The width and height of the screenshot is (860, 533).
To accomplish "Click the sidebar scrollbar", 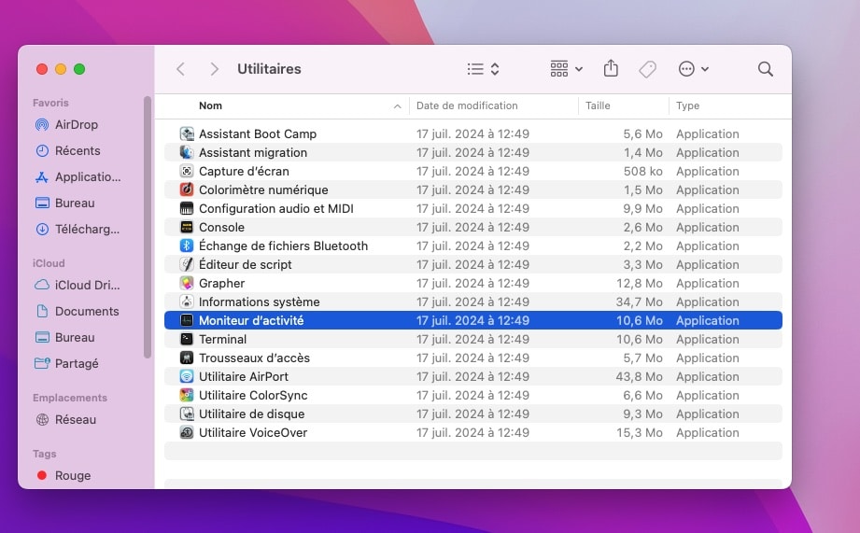I will [147, 228].
